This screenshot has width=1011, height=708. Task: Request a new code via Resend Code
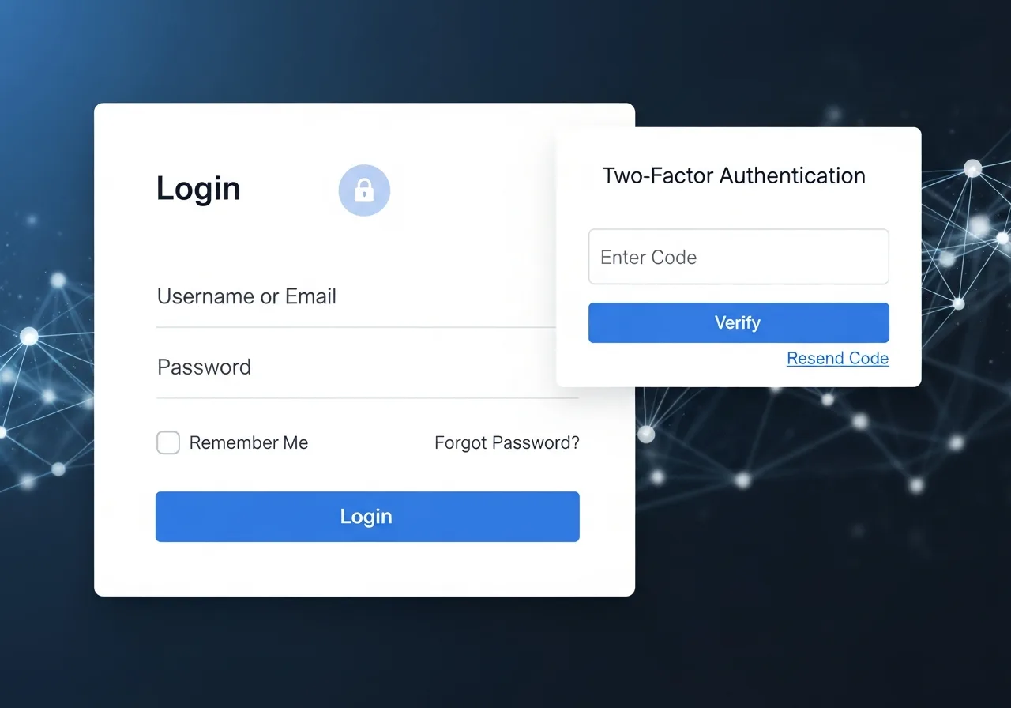pyautogui.click(x=838, y=358)
